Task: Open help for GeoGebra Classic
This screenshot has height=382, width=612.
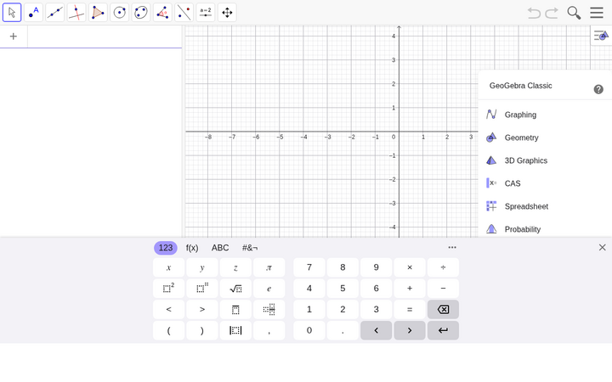Action: click(598, 89)
